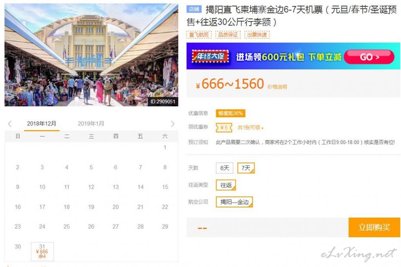The image size is (401, 267).
Task: Click the ¥5 coupon ticket icon
Action: (x=224, y=127)
